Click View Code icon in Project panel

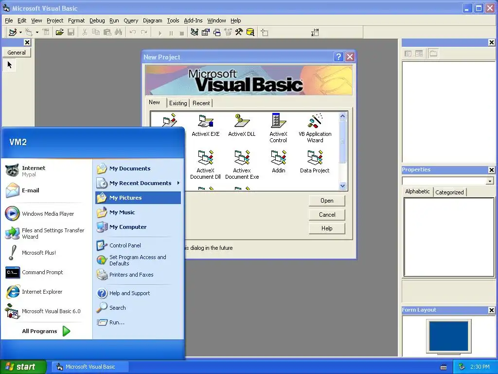click(408, 54)
